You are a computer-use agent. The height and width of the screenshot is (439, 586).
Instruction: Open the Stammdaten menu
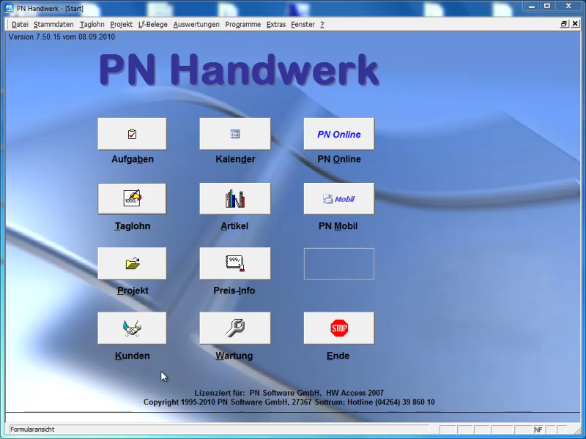(x=53, y=24)
